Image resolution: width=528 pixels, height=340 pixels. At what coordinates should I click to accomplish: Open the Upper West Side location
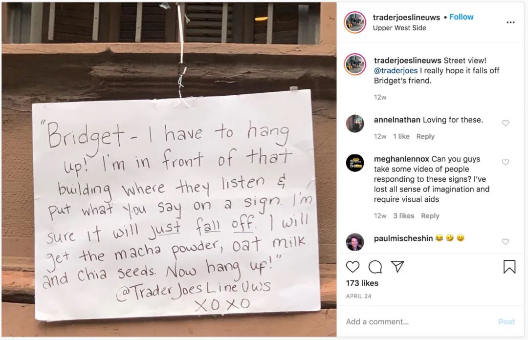[x=399, y=28]
